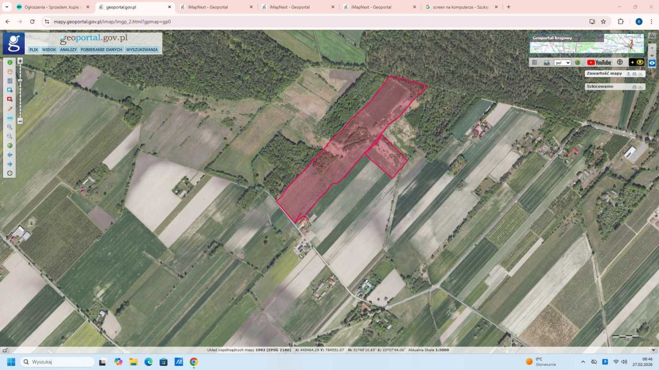Expand the Szkicowanie panel
This screenshot has height=370, width=659.
pos(634,87)
